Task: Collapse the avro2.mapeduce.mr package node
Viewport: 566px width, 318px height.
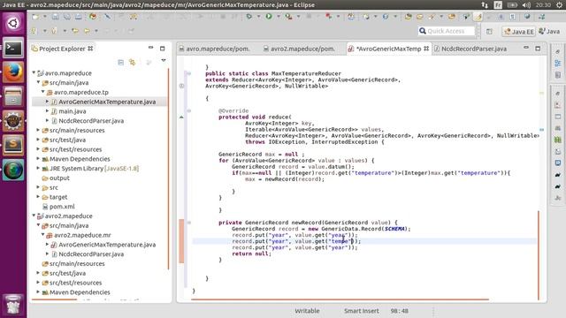Action: [43, 235]
